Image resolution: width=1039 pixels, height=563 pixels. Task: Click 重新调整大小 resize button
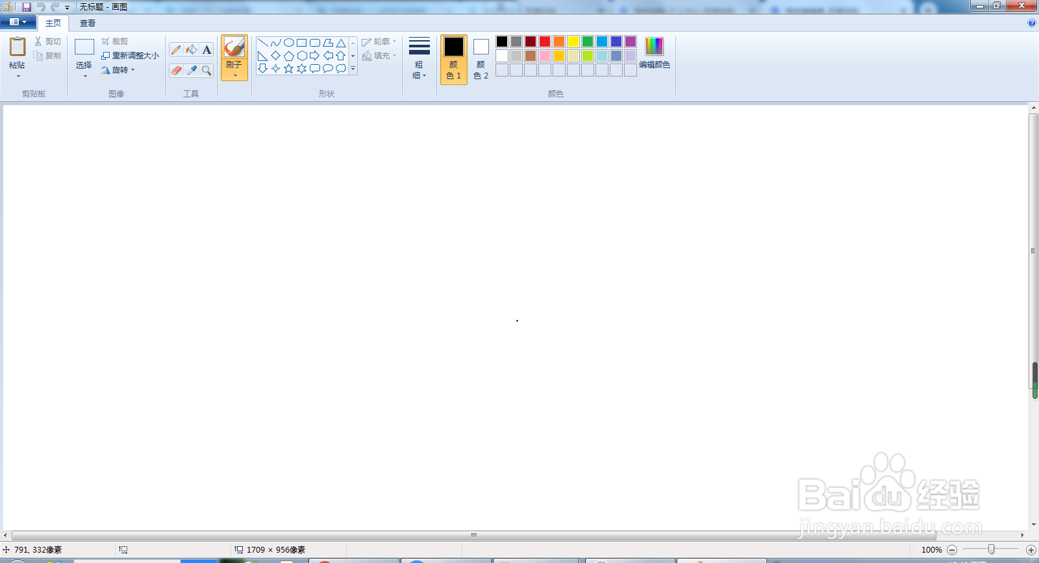[x=130, y=56]
